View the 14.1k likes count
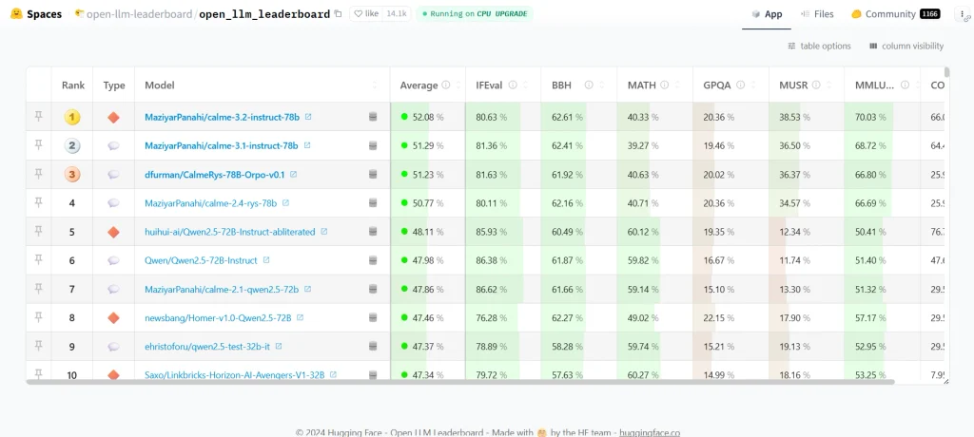Viewport: 974px width, 437px height. pos(397,13)
